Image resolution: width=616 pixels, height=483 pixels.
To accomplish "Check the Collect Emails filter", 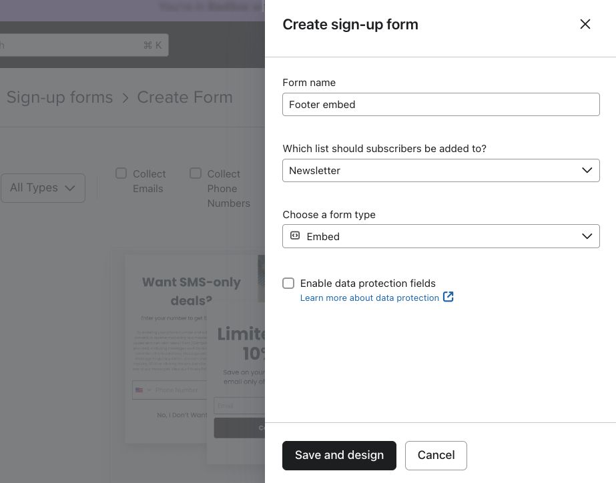I will click(x=121, y=173).
